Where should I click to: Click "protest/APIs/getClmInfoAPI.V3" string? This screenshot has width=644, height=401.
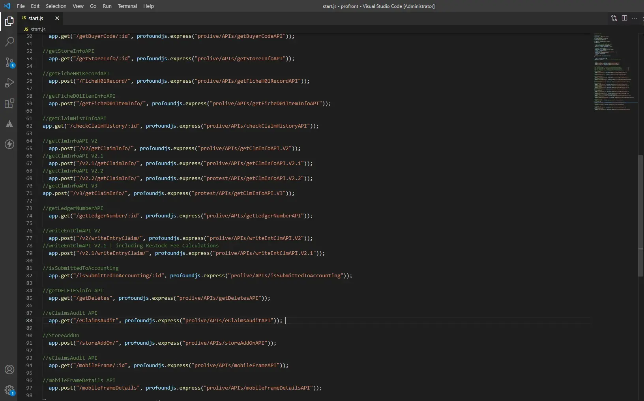click(x=238, y=193)
